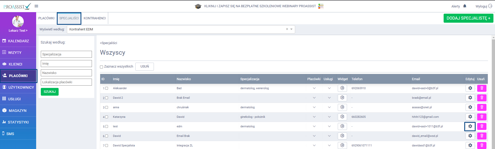This screenshot has width=495, height=149.
Task: Focus the Nazwisko search field
Action: (x=66, y=73)
